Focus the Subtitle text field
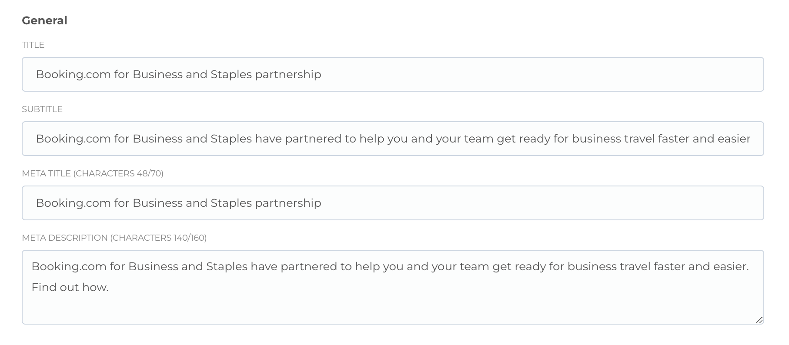Screen dimensions: 789x345 click(392, 139)
